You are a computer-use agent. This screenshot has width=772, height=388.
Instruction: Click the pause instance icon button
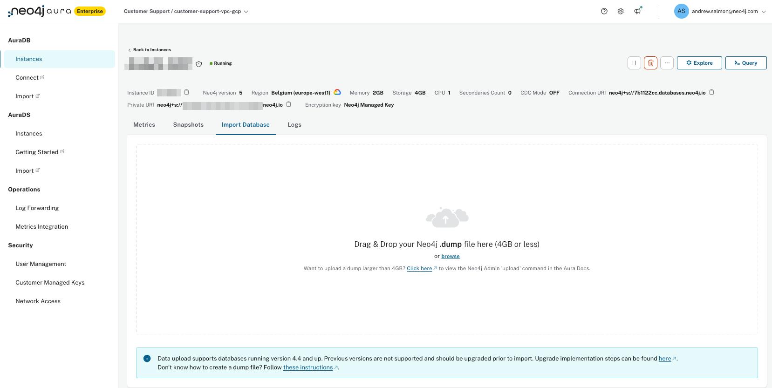click(x=634, y=63)
